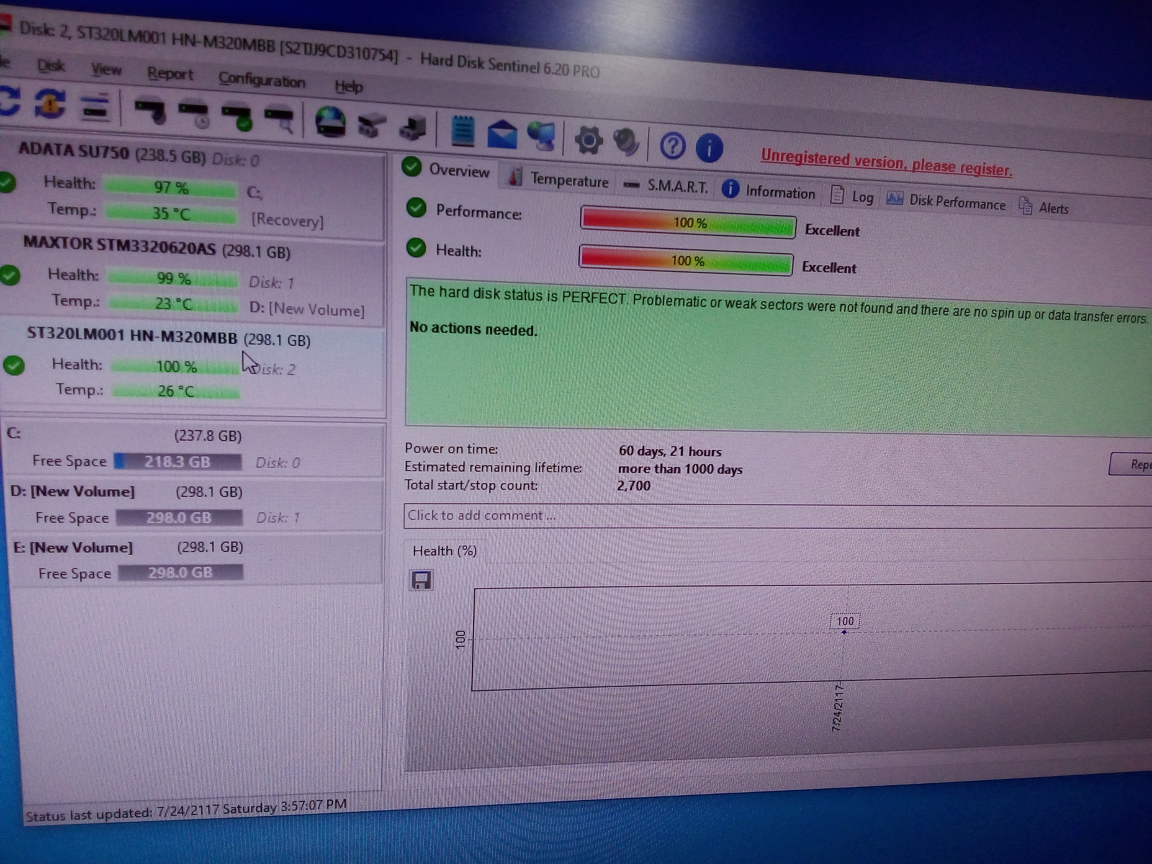Click the save icon under Health (%)
The height and width of the screenshot is (864, 1152).
[x=421, y=580]
